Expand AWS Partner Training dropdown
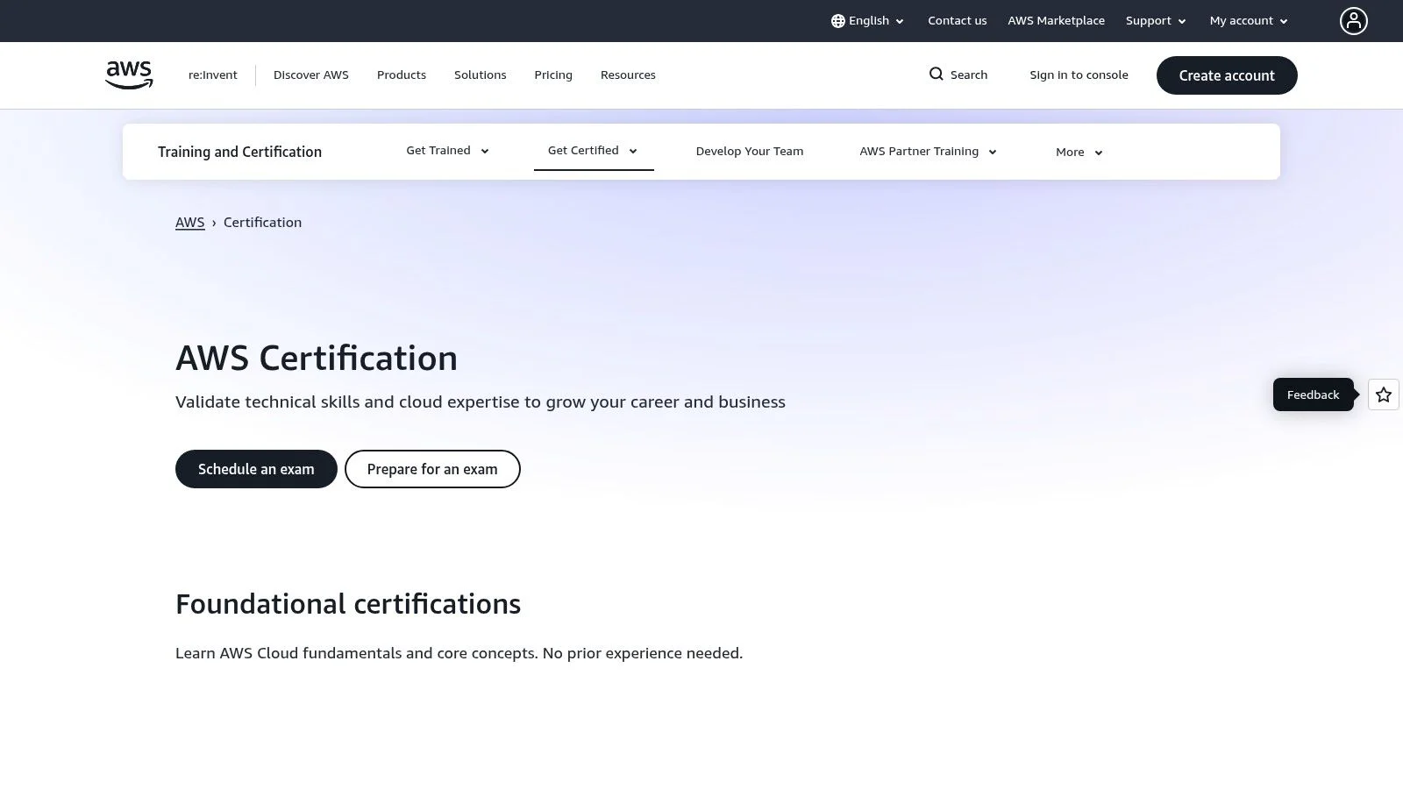 click(928, 152)
